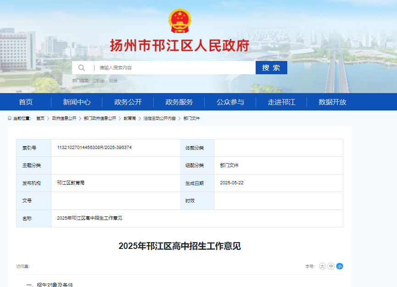Viewport: 397px width, 287px height.
Task: Click the blue 搜索 search button
Action: tap(271, 68)
